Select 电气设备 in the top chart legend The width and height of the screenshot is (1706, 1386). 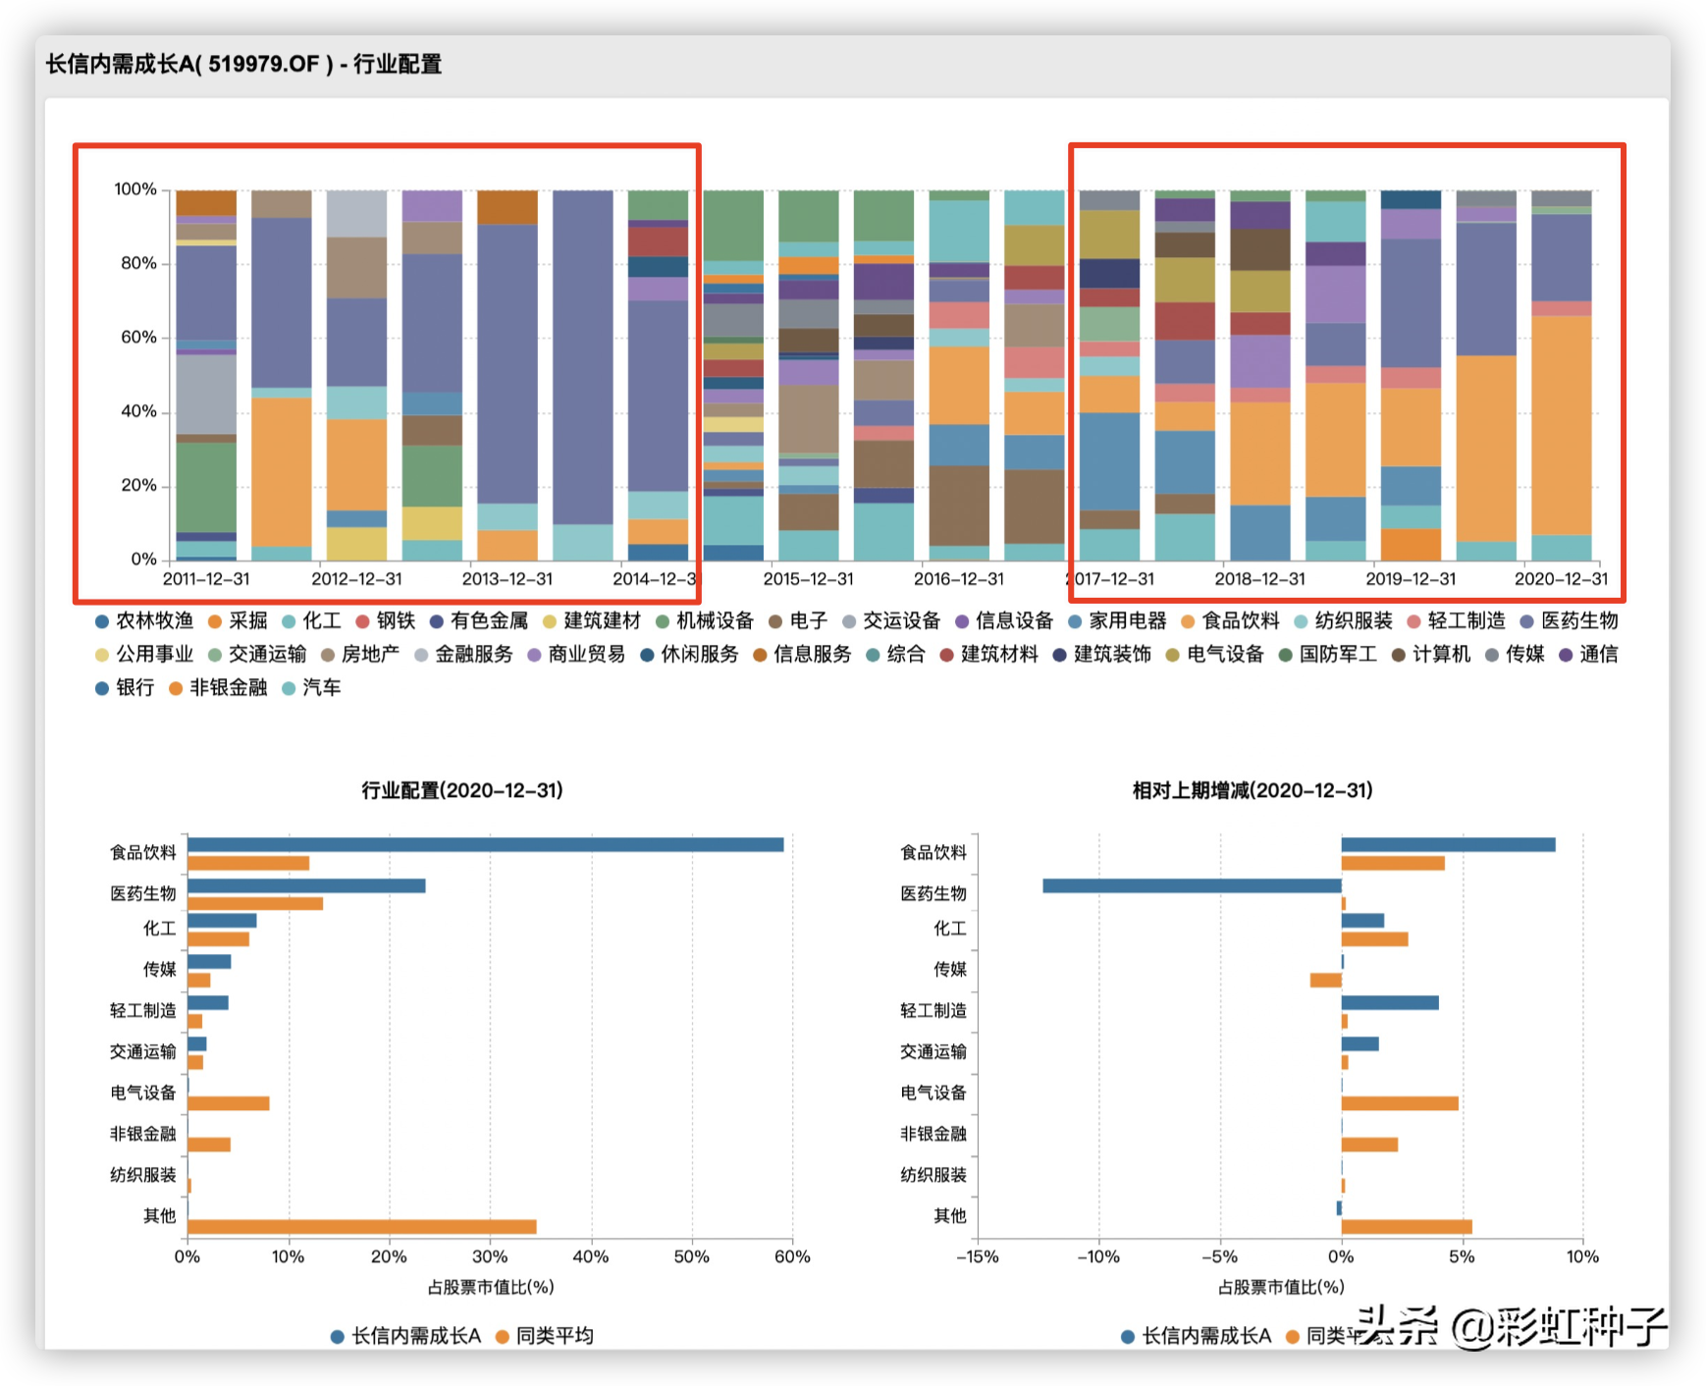pyautogui.click(x=1214, y=654)
